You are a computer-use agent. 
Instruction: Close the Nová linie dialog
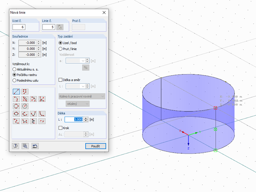click(x=104, y=12)
